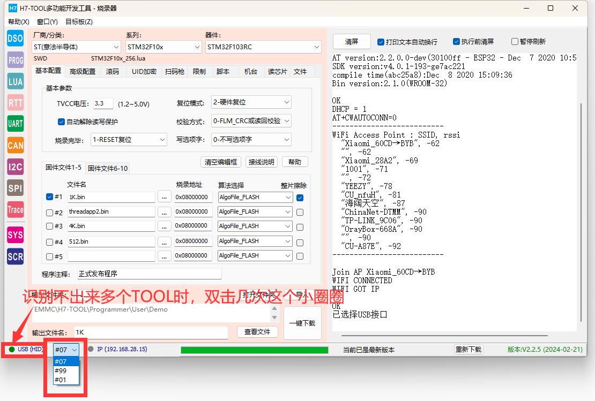Click the 程序注释 正式发布程序 field
595x401 pixels.
149,274
